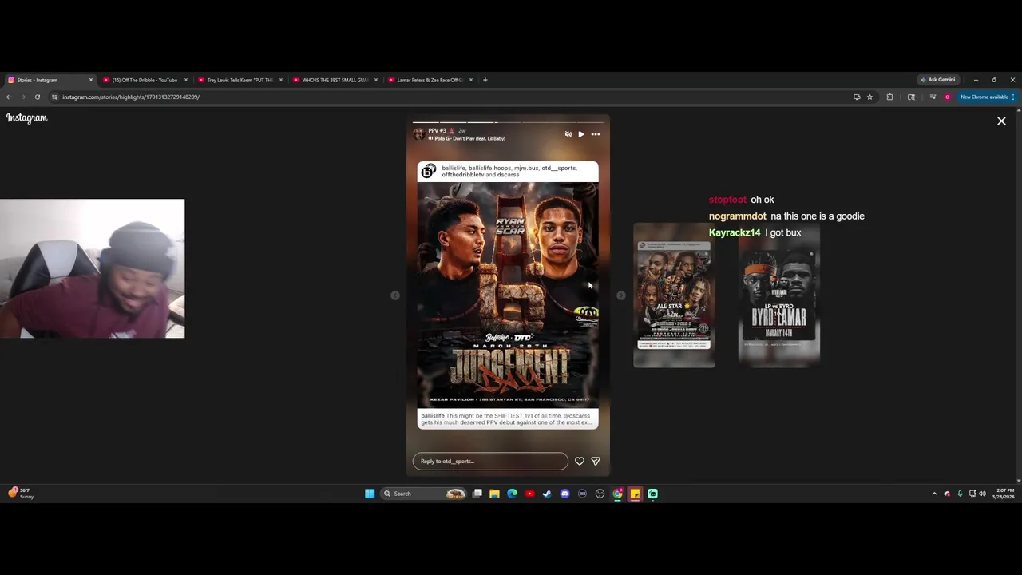Open the story three-dots options menu
Screen dimensions: 1022x575
click(596, 134)
